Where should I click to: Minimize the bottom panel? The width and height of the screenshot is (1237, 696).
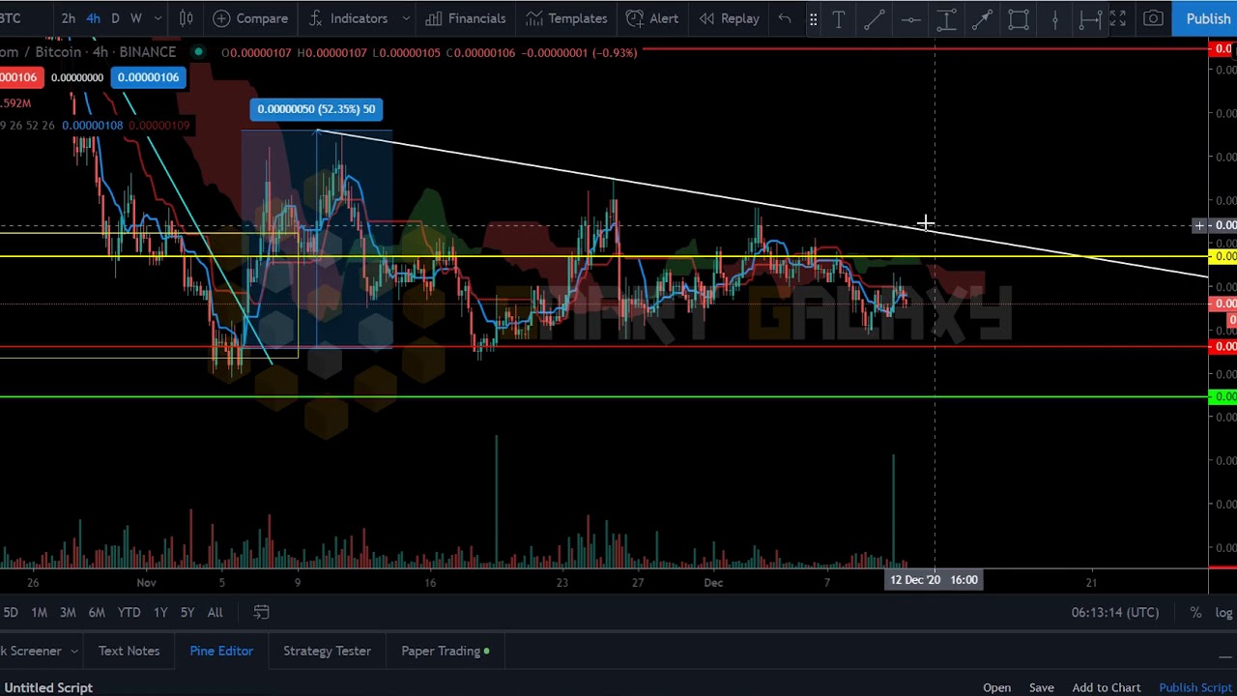point(1224,656)
